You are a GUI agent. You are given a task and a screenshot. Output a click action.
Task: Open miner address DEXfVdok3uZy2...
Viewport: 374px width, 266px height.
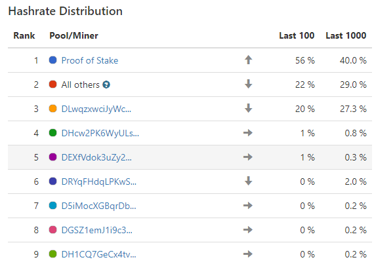click(x=96, y=158)
